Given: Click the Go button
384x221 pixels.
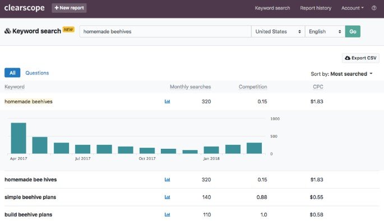Looking at the screenshot, I should (353, 31).
